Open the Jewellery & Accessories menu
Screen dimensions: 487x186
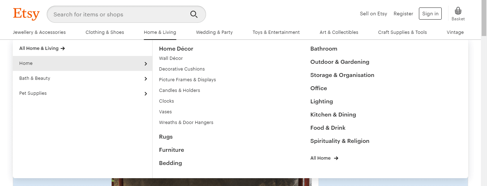39,32
